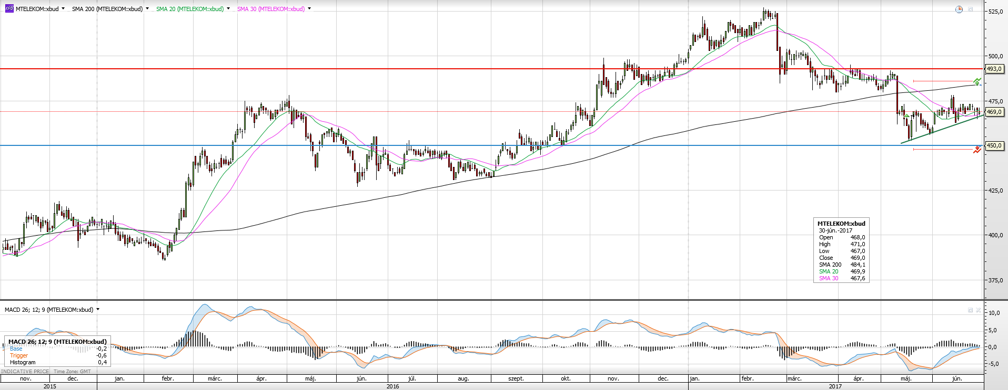Image resolution: width=1008 pixels, height=390 pixels.
Task: Click the 375,0 price axis label
Action: [x=995, y=280]
